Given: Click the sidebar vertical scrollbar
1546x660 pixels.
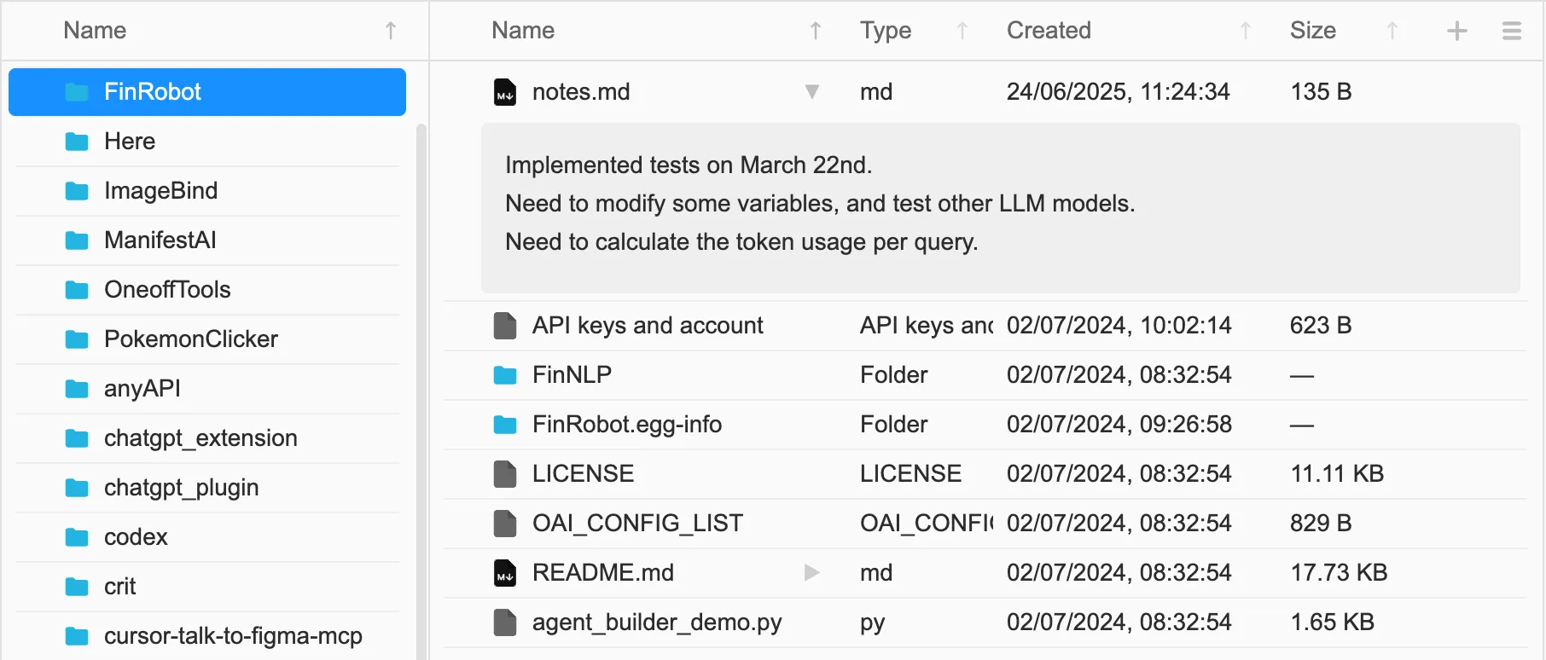Looking at the screenshot, I should pos(421,384).
